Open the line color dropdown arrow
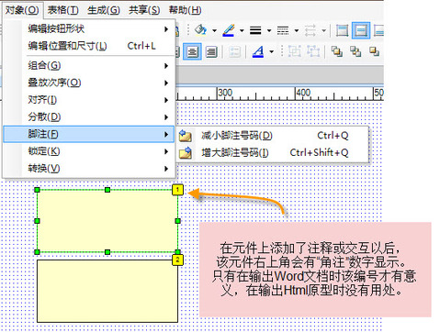Screen dimensions: 440x332 pyautogui.click(x=242, y=30)
